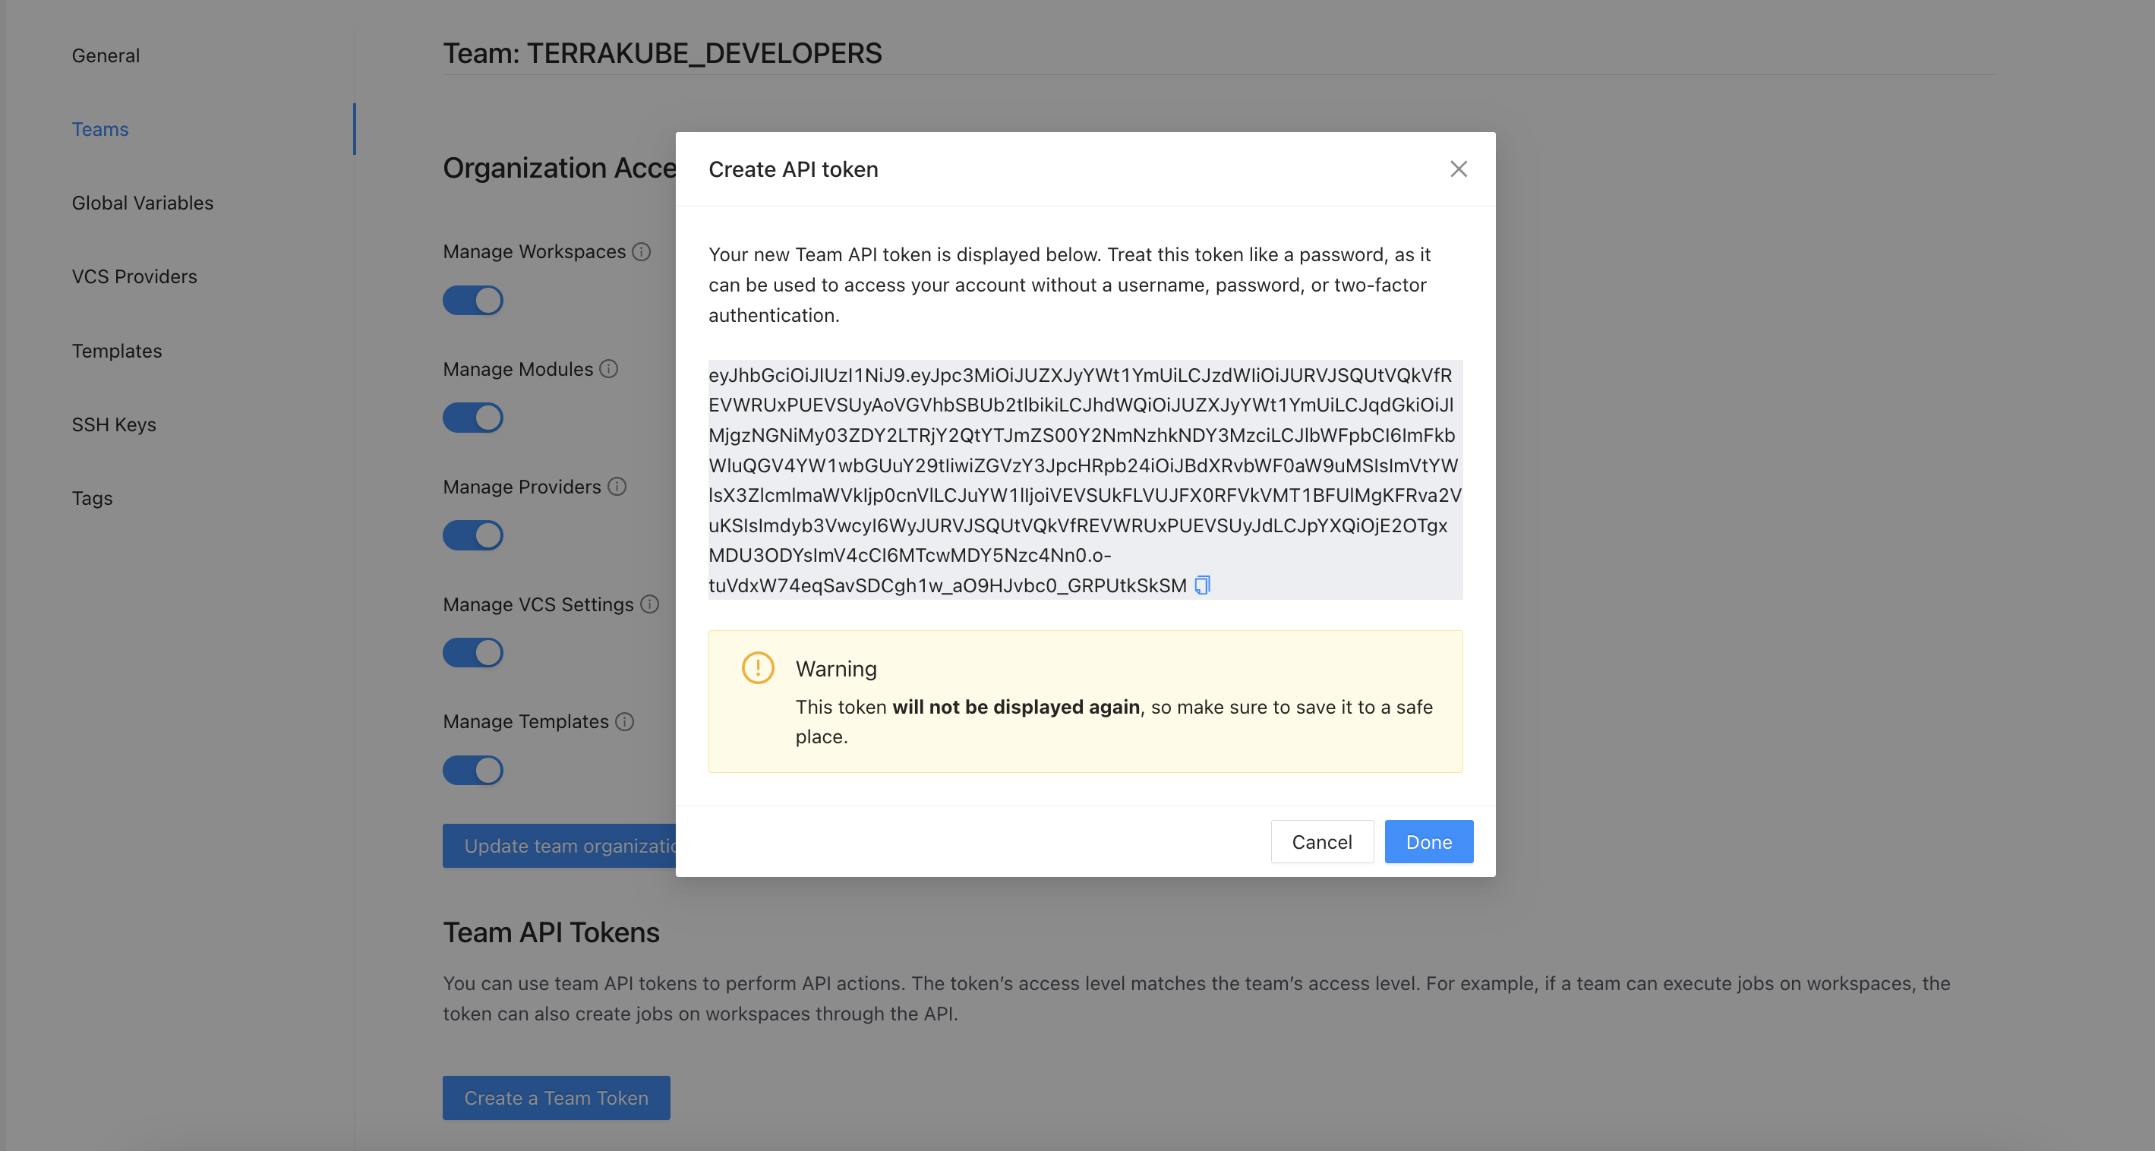2155x1151 pixels.
Task: Click the Manage Modules info icon
Action: [609, 369]
